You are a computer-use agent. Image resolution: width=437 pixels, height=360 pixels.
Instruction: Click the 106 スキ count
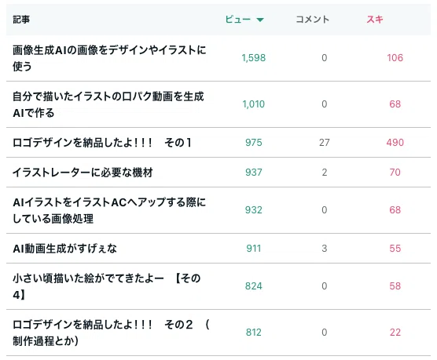click(395, 58)
